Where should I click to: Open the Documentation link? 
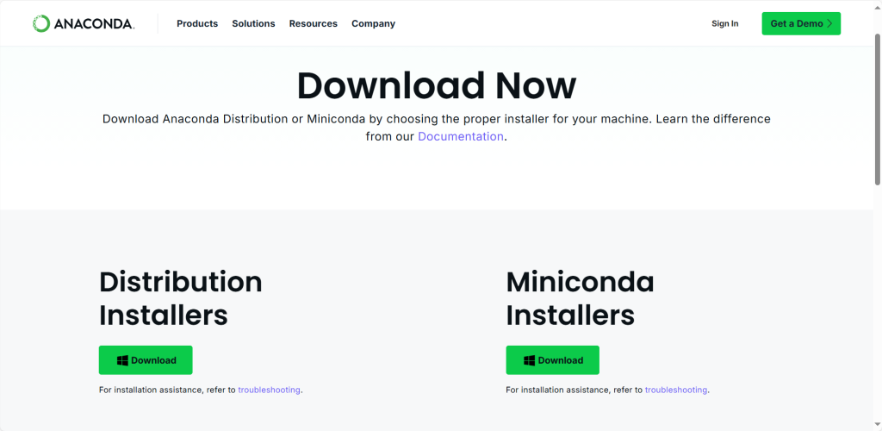[460, 136]
